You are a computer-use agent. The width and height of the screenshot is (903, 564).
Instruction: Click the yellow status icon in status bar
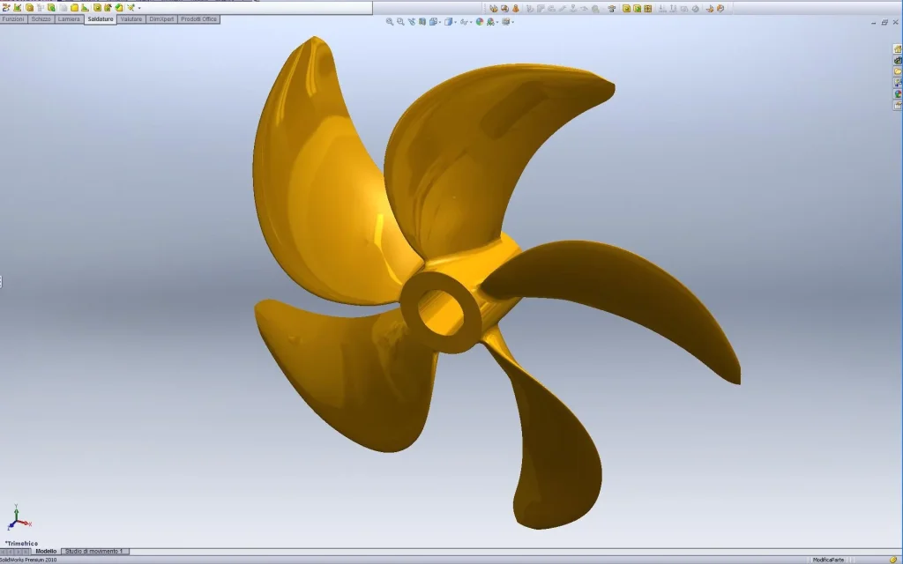click(x=893, y=560)
